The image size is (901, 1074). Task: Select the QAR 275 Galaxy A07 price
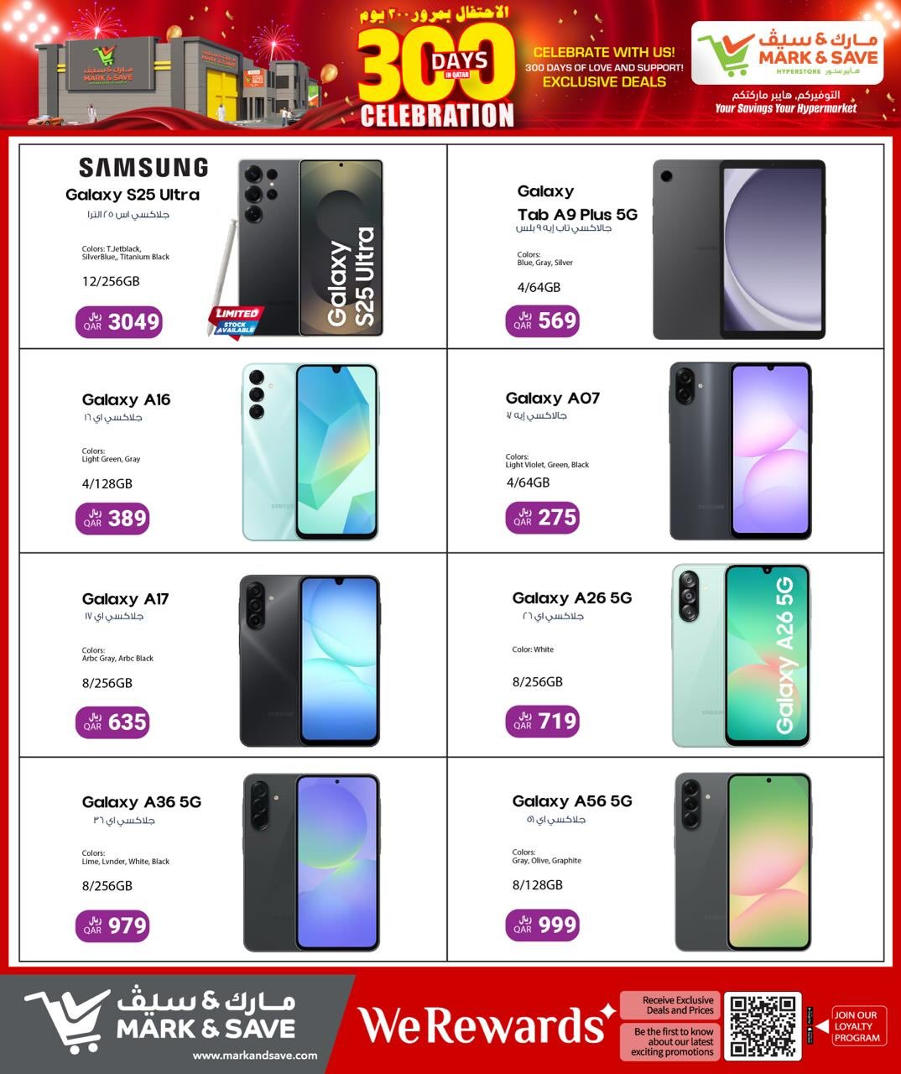click(x=542, y=518)
